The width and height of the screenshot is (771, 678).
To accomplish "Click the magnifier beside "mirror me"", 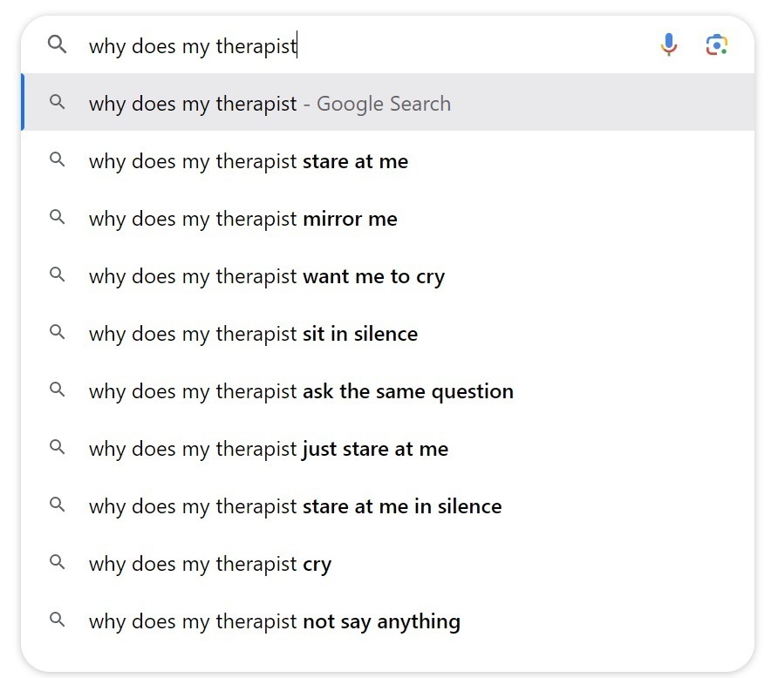I will [57, 218].
